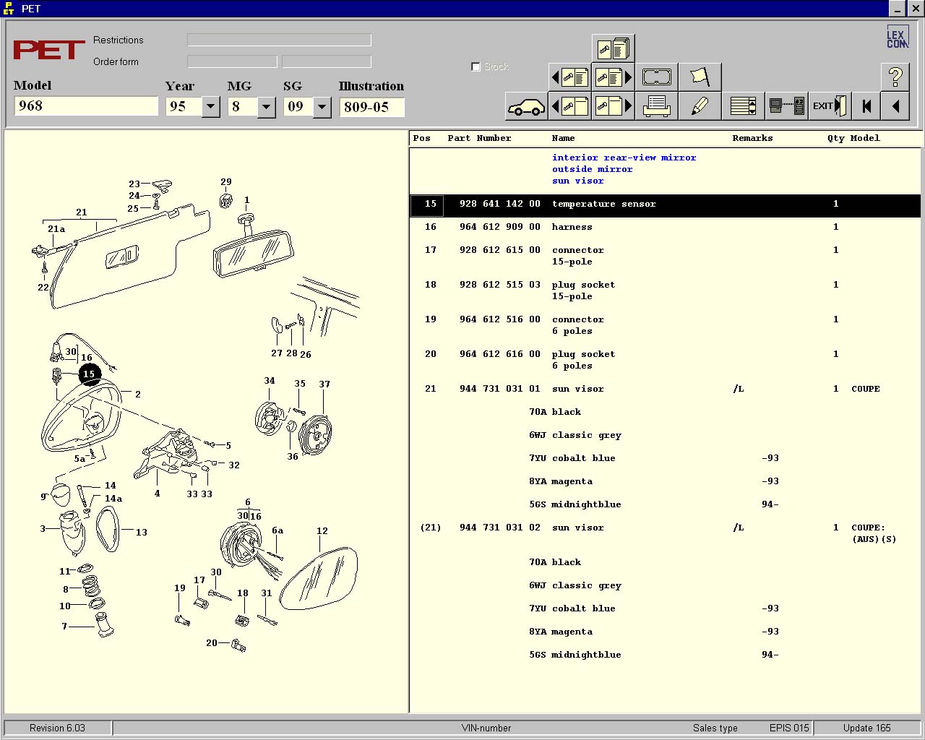Click the pencil edit icon

pyautogui.click(x=700, y=107)
